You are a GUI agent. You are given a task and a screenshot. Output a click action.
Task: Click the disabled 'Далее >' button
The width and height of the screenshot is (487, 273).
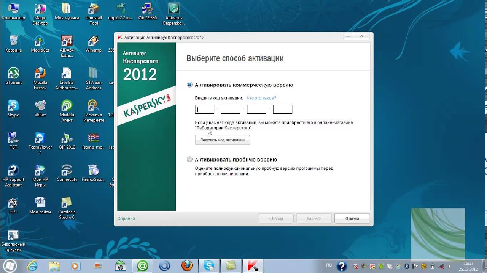pos(314,218)
